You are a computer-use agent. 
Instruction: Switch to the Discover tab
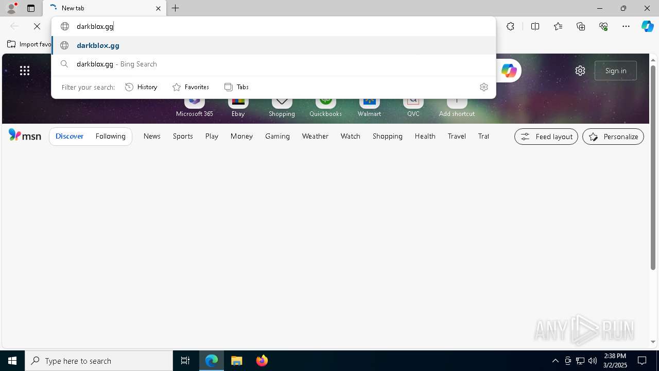coord(70,137)
